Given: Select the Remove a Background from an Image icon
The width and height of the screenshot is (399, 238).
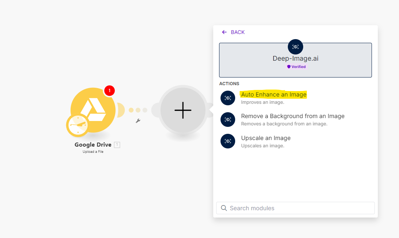Looking at the screenshot, I should click(228, 120).
